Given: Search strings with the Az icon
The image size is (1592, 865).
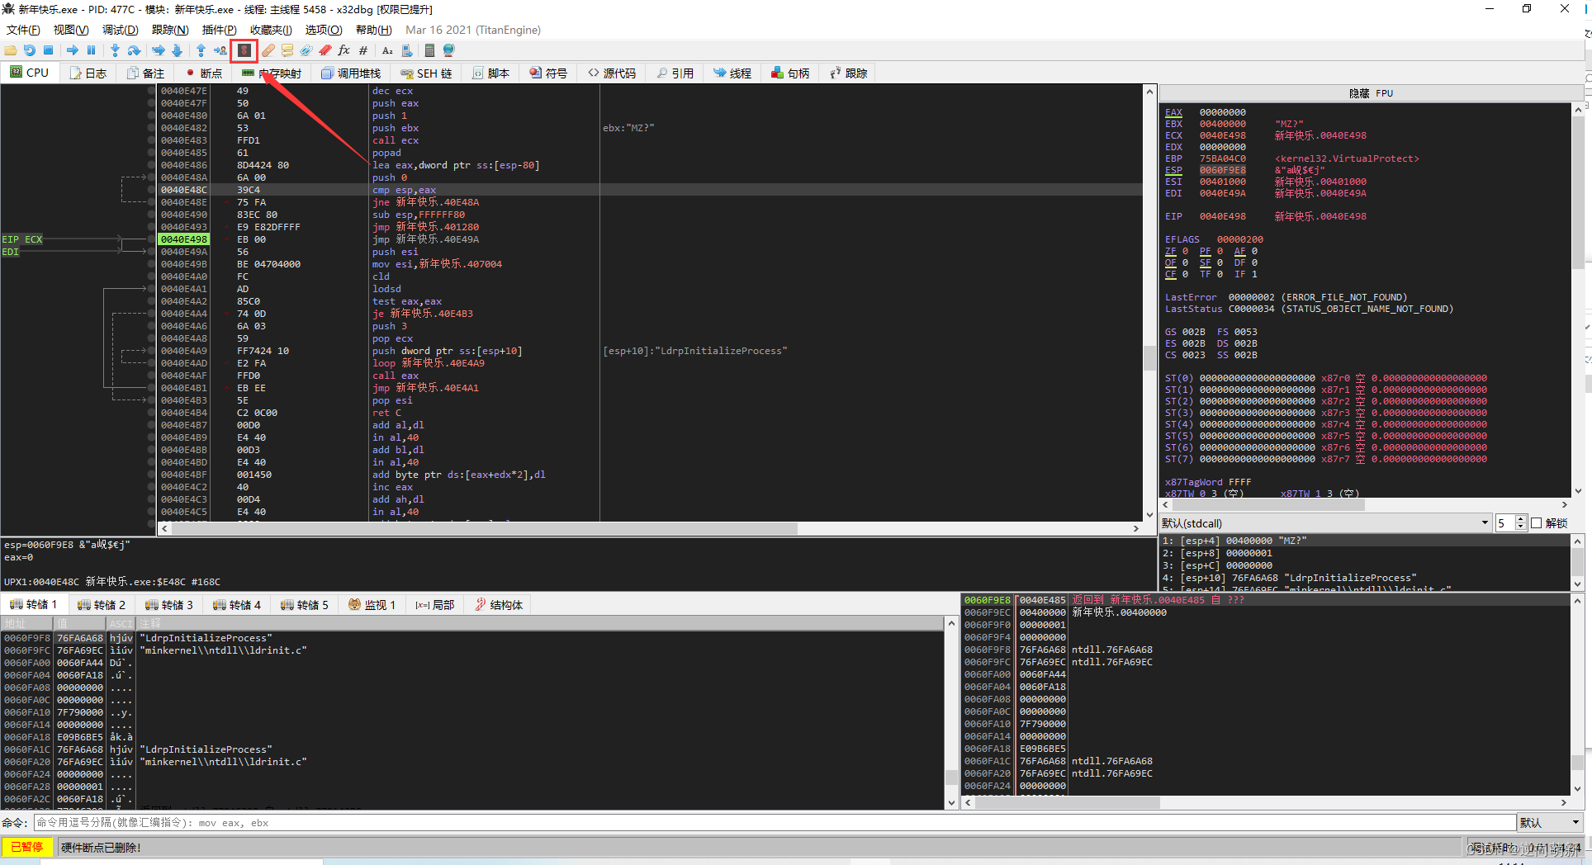Looking at the screenshot, I should [387, 50].
